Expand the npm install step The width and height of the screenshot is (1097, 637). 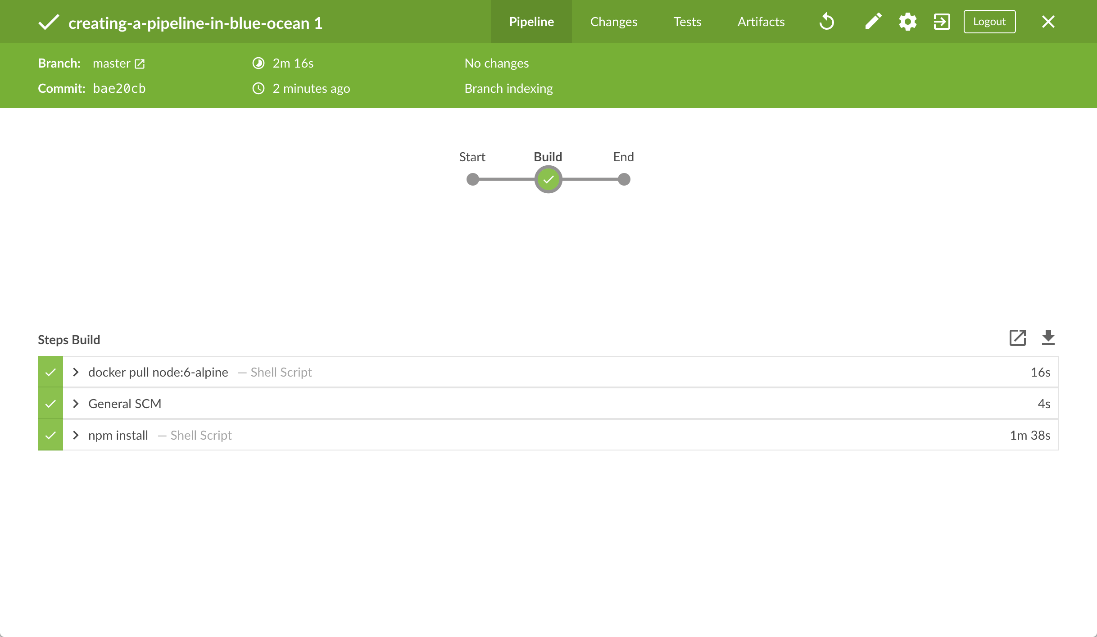click(76, 435)
